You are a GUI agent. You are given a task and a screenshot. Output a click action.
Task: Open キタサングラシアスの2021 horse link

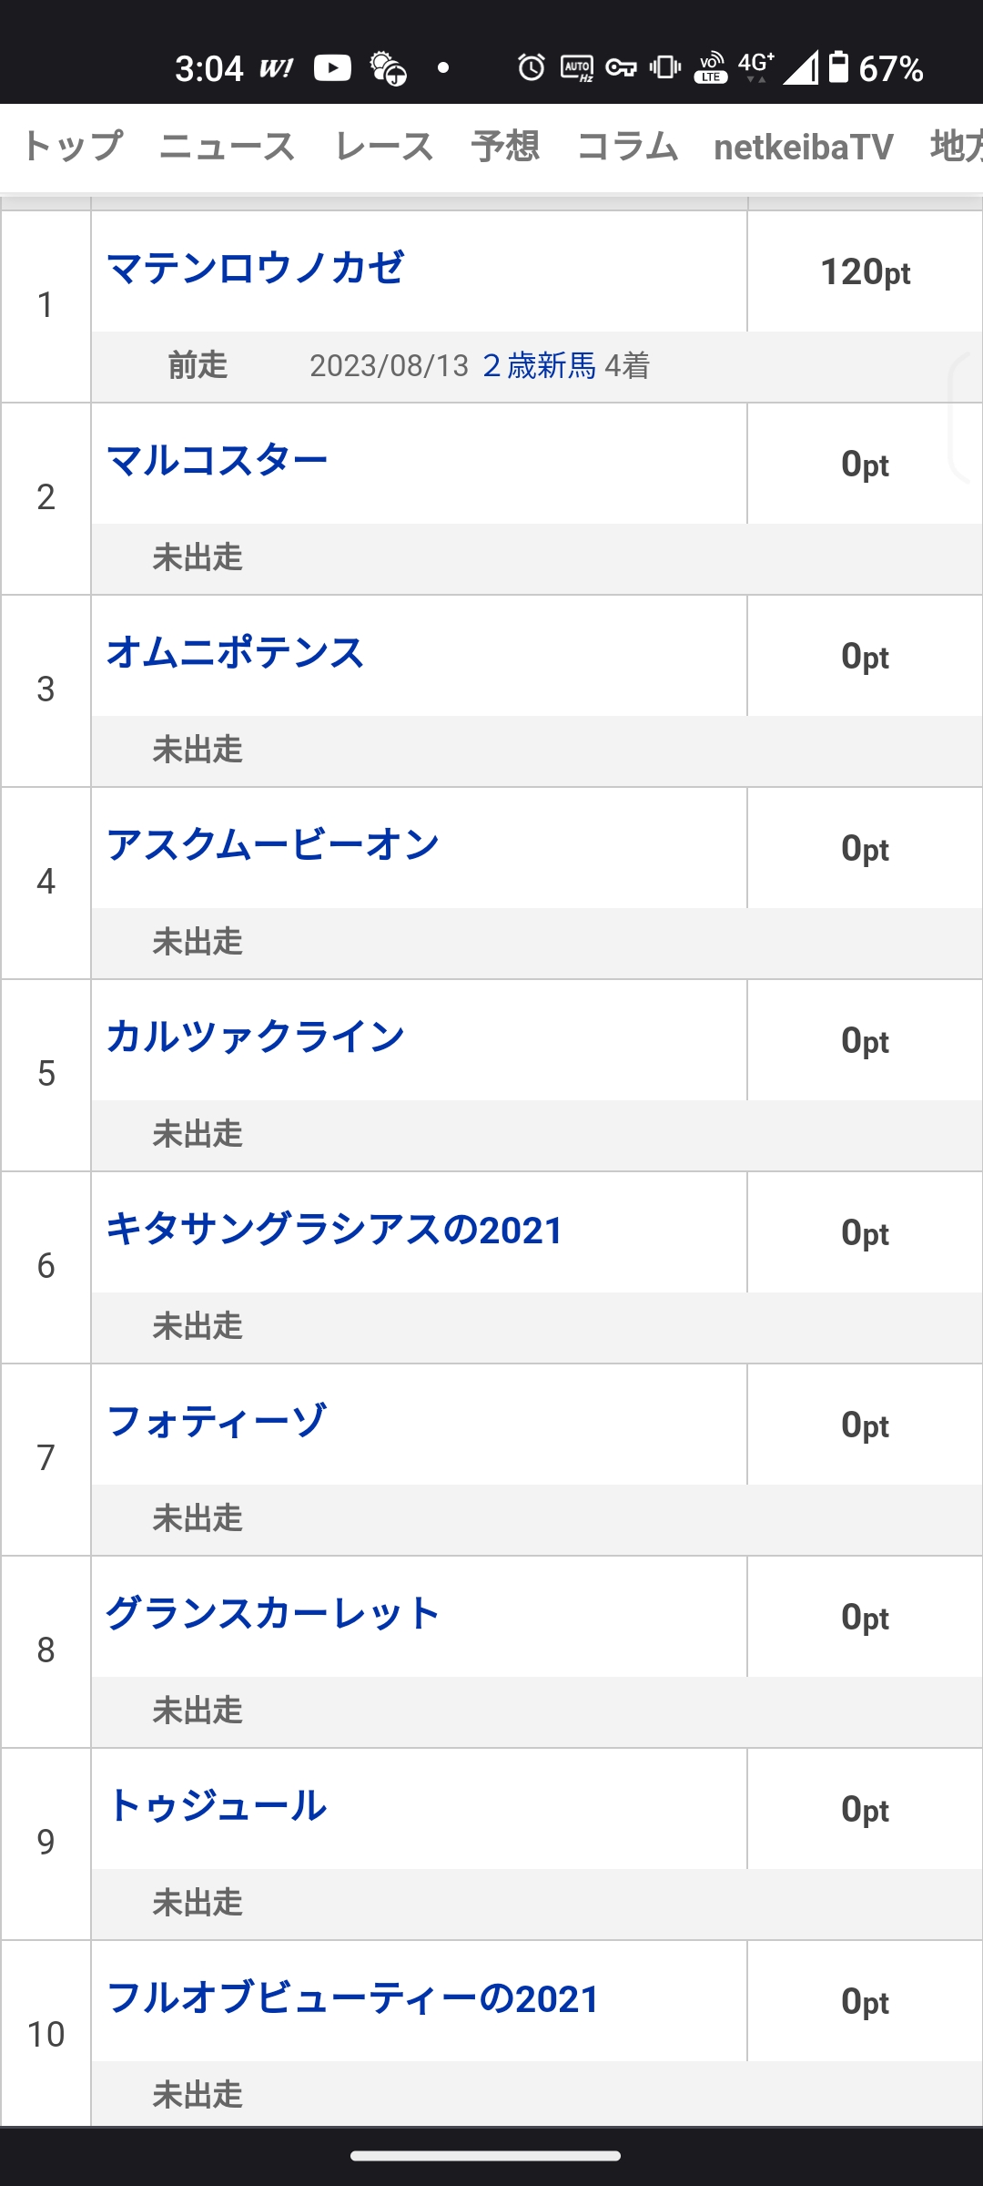tap(334, 1230)
